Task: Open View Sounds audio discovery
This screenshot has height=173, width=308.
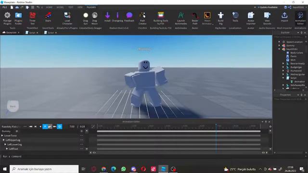Action: coord(267,18)
